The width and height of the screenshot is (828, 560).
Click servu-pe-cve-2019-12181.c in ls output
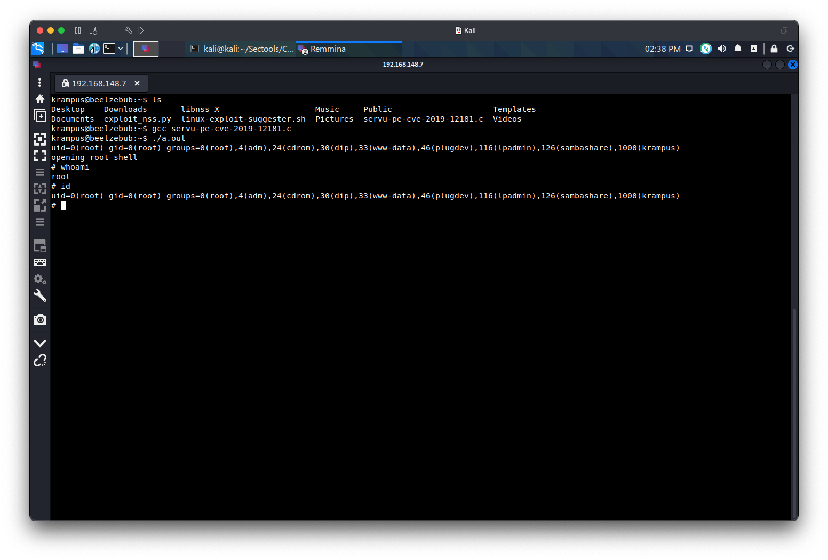pos(423,119)
